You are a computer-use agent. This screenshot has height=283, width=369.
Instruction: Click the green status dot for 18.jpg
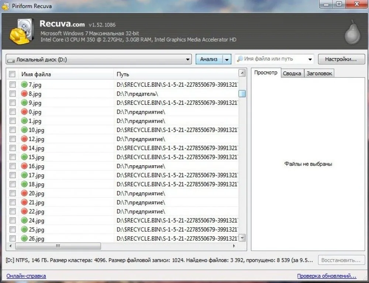(x=24, y=184)
